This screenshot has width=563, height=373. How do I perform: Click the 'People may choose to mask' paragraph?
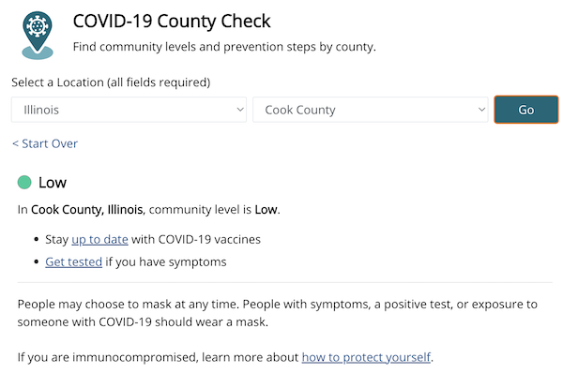tap(277, 313)
